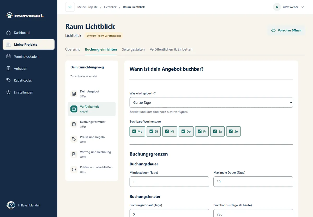
Task: Open the Preise und Regeln step
Action: click(92, 139)
